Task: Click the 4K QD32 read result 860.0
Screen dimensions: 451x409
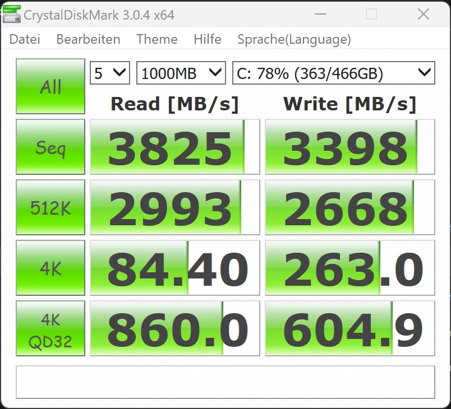Action: [175, 328]
